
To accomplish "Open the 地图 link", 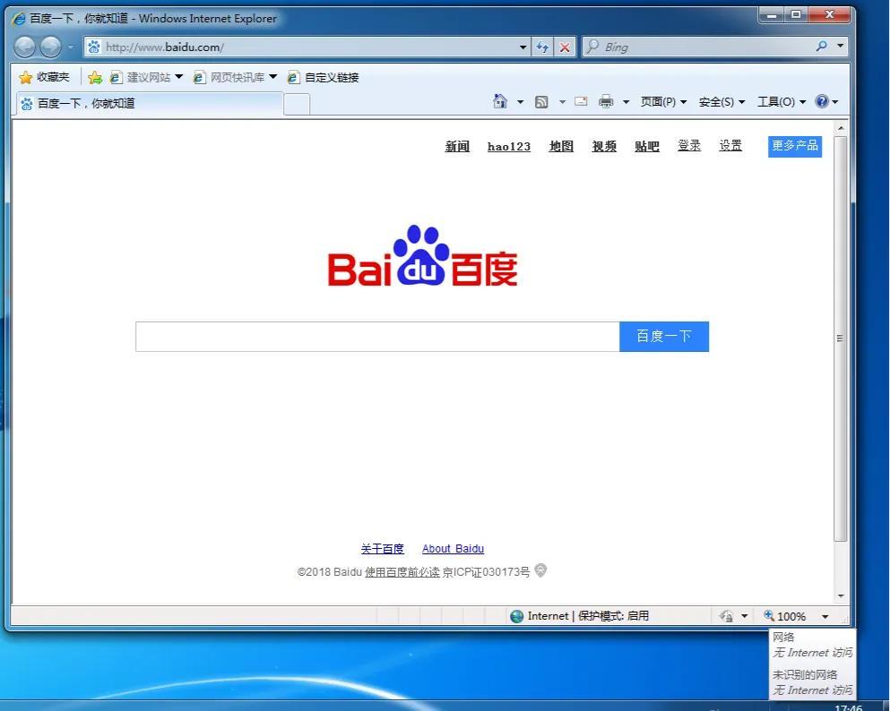I will 561,146.
